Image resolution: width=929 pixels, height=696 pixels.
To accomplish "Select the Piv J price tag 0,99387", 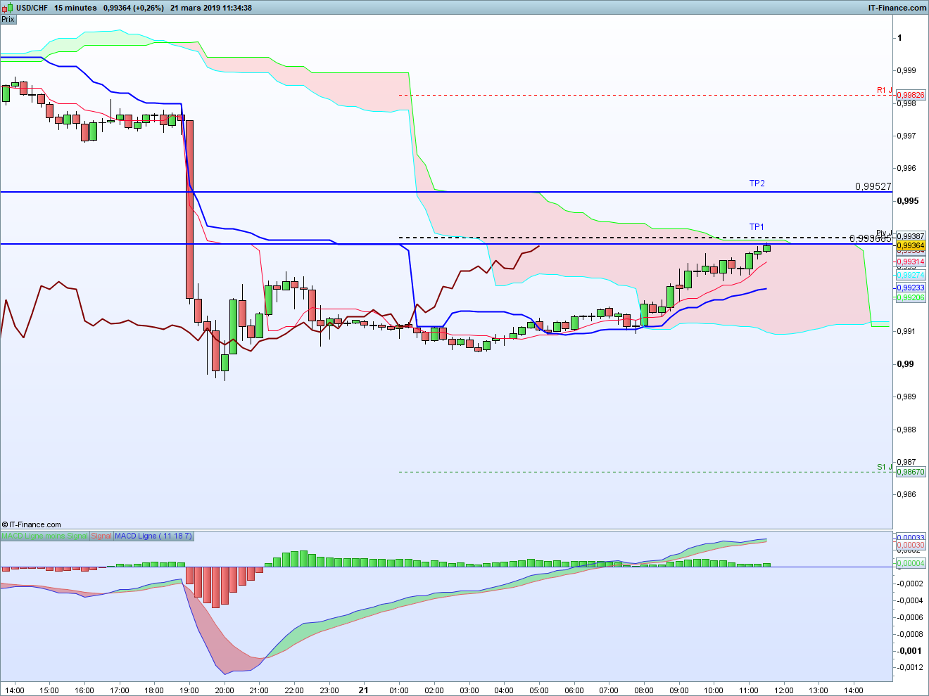I will coord(911,236).
